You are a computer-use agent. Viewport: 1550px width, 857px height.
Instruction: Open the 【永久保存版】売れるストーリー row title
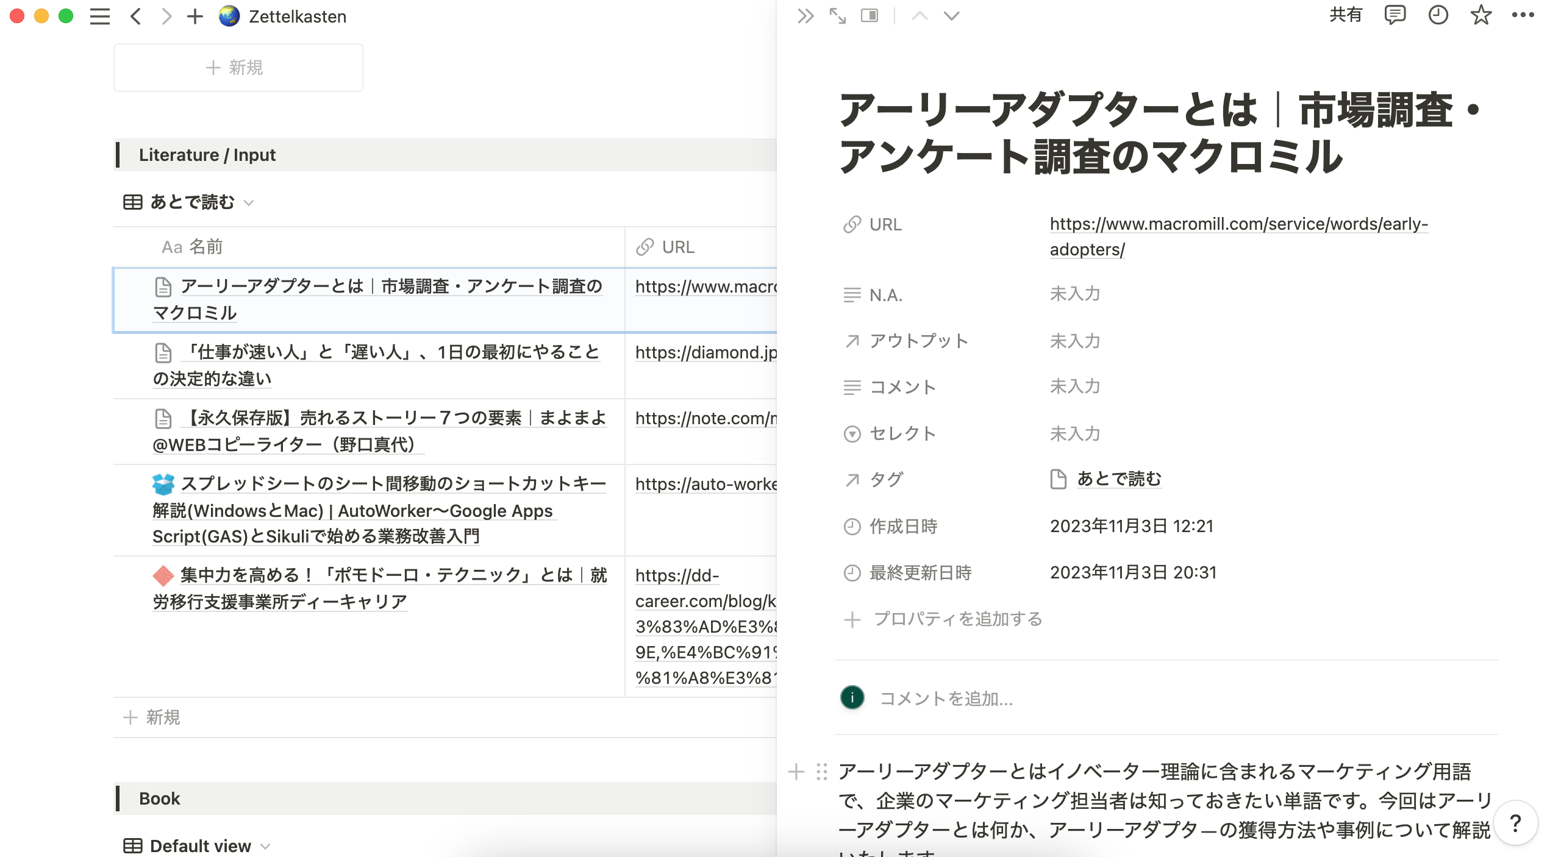tap(380, 431)
